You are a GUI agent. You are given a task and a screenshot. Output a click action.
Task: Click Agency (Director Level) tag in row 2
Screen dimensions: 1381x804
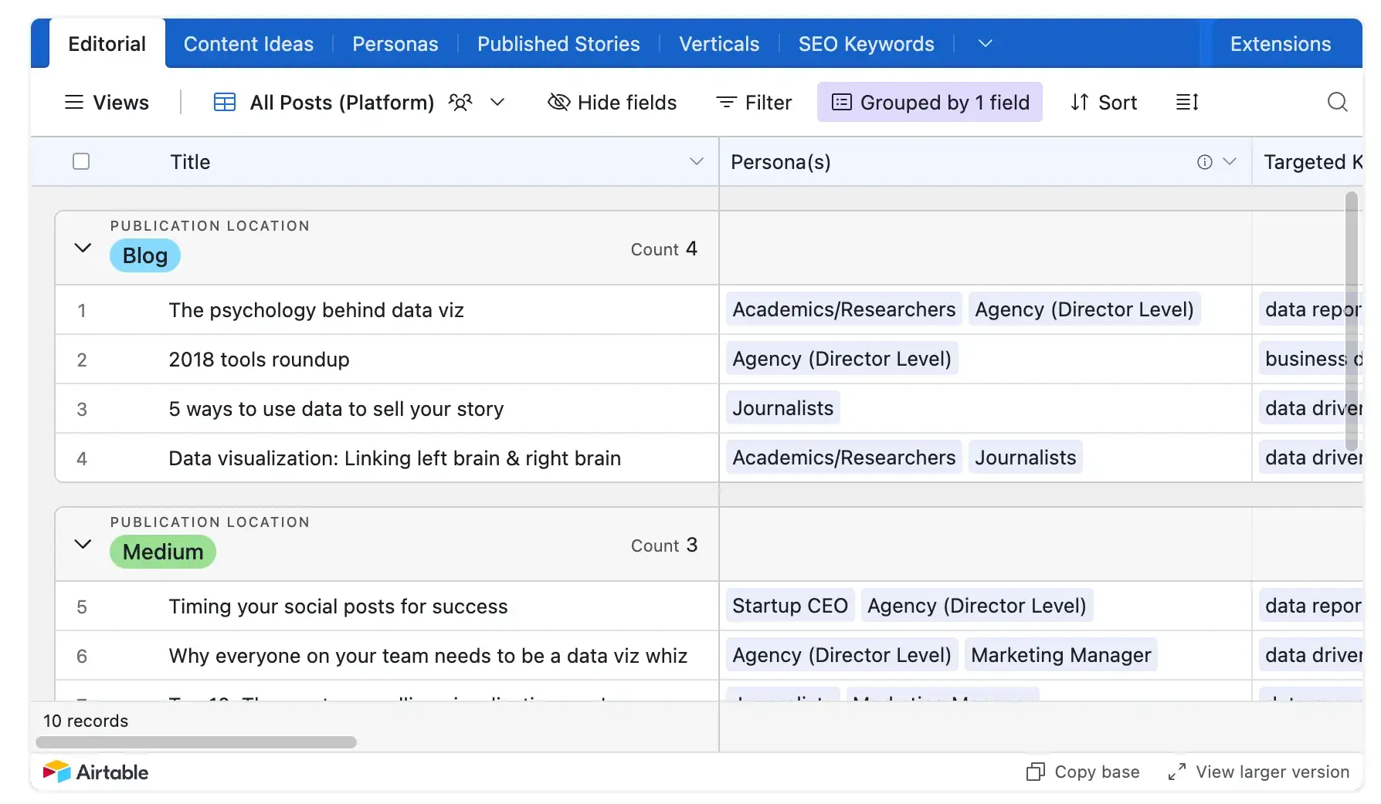point(842,359)
